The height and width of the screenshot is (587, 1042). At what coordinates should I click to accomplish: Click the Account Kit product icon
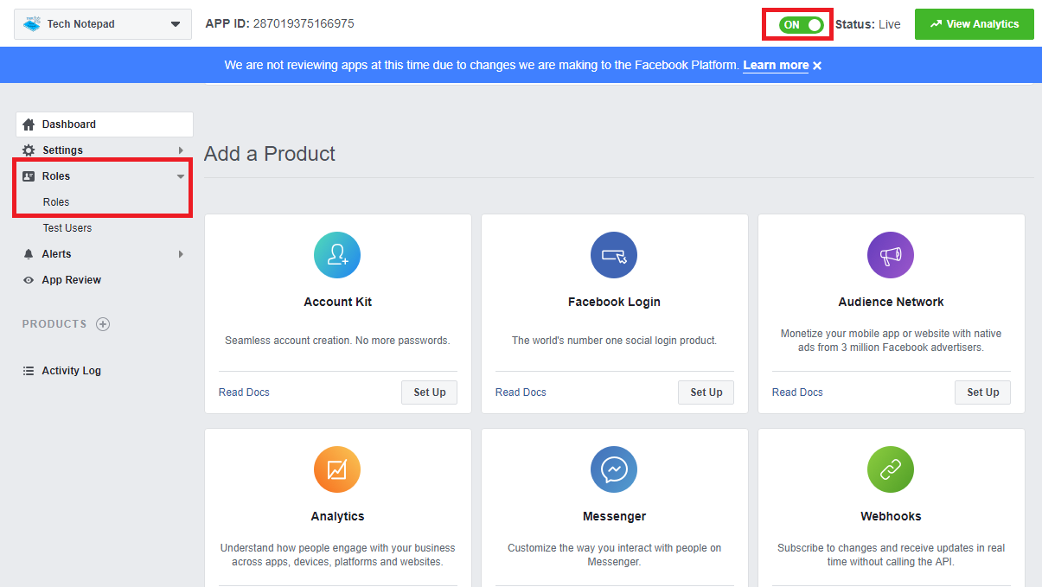[337, 255]
